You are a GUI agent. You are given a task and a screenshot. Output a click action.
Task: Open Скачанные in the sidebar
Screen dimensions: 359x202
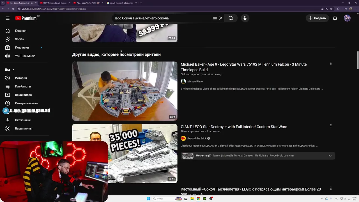[x=23, y=120]
